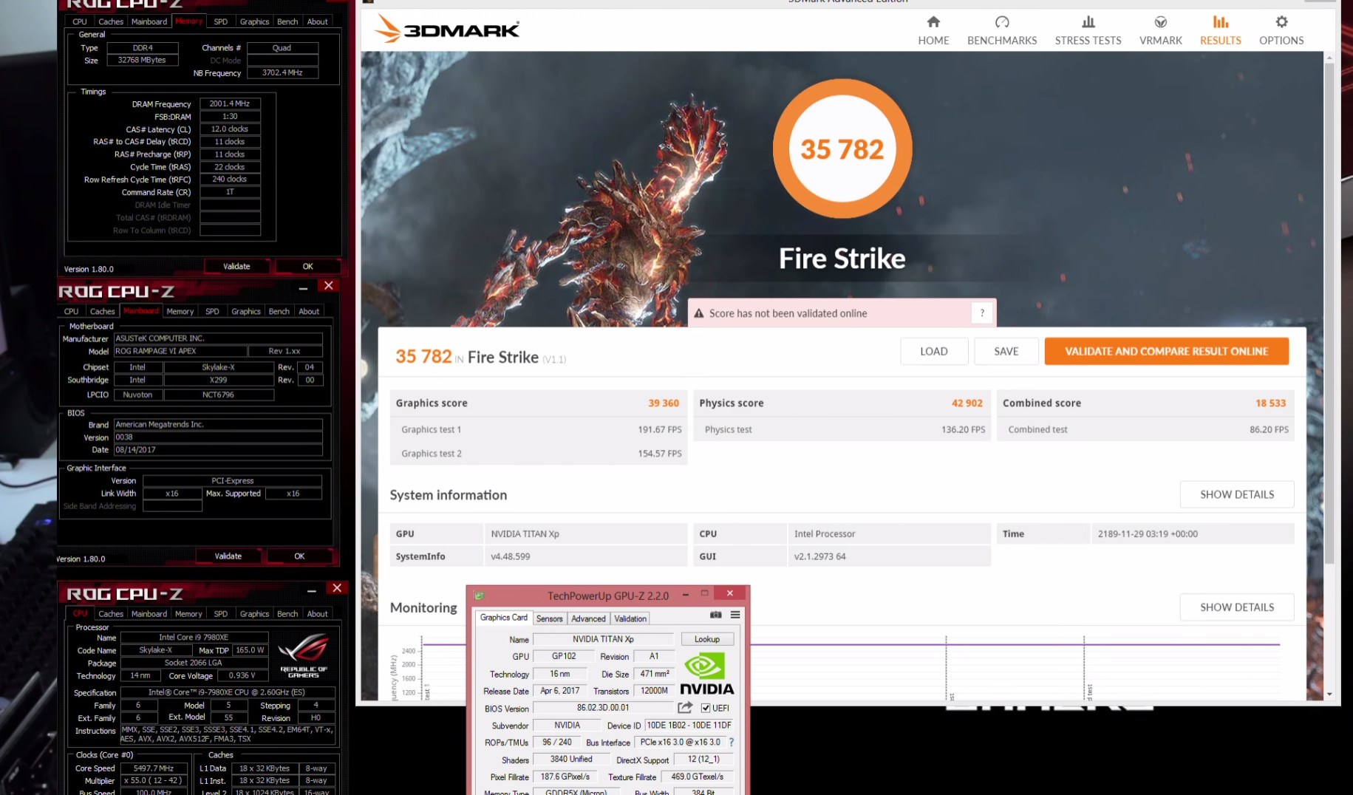Show details for System information
The image size is (1353, 795).
[x=1236, y=494]
